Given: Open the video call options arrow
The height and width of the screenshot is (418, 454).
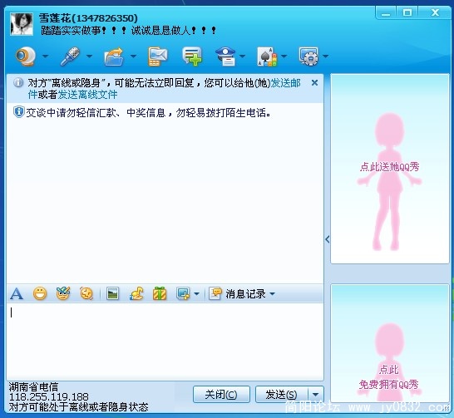Looking at the screenshot, I should pyautogui.click(x=46, y=57).
